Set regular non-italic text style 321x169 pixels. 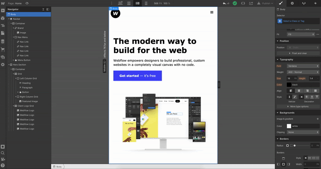point(289,97)
